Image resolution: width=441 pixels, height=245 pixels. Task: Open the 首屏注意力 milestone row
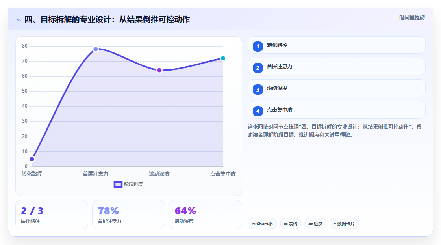pyautogui.click(x=336, y=67)
